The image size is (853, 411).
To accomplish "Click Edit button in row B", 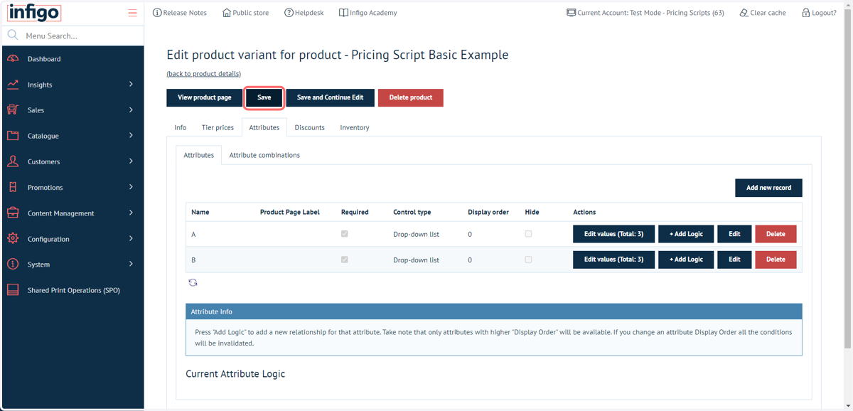I will [x=734, y=260].
